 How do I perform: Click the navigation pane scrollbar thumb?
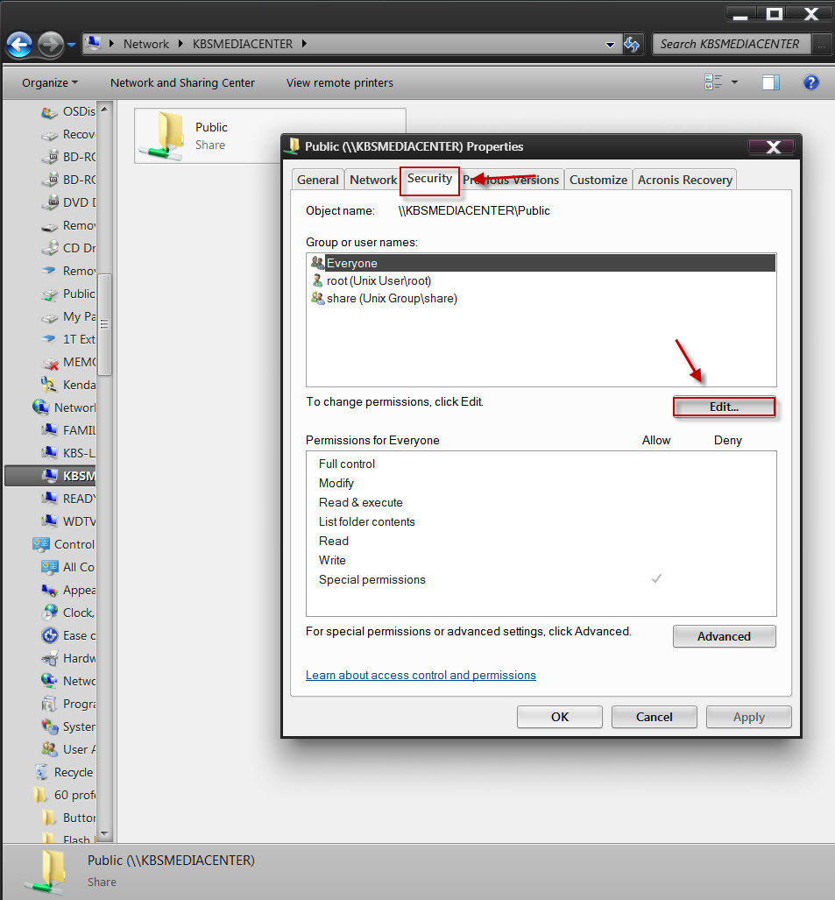click(104, 324)
